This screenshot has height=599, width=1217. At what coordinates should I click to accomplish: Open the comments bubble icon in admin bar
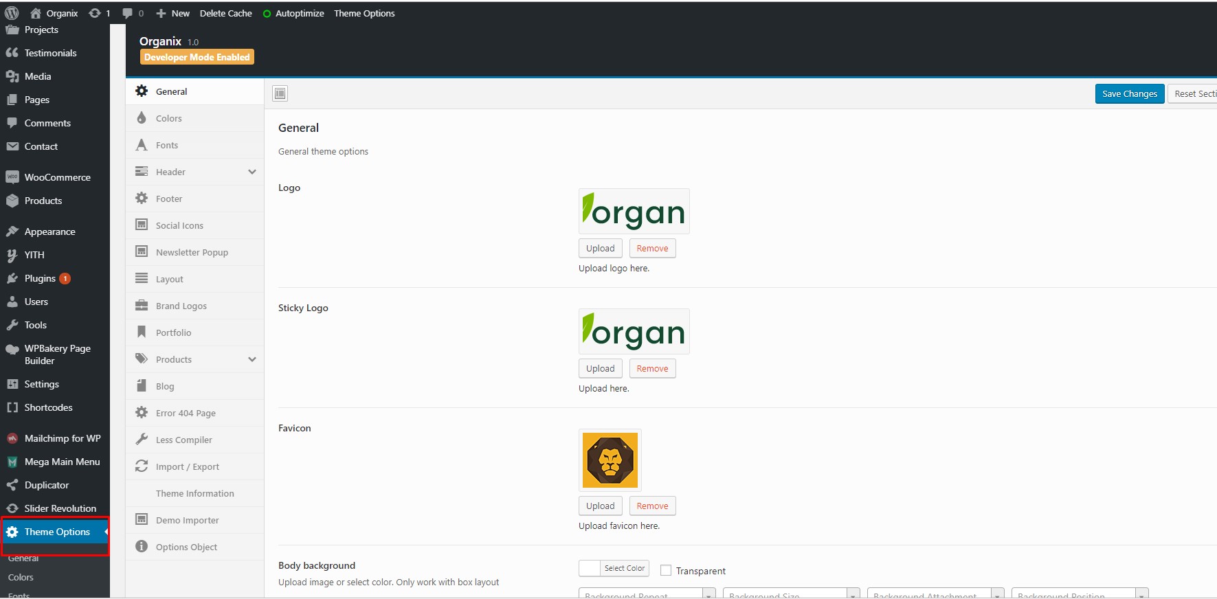pos(127,13)
